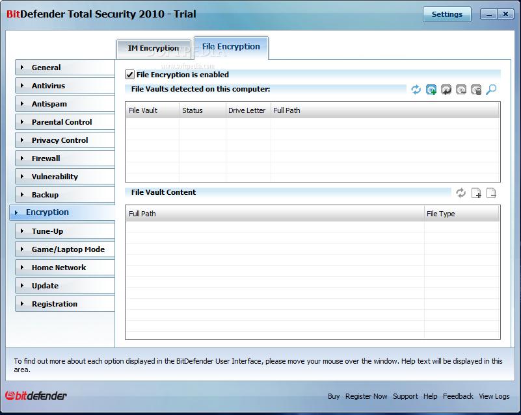
Task: Click the remove file from vault icon
Action: (x=492, y=193)
